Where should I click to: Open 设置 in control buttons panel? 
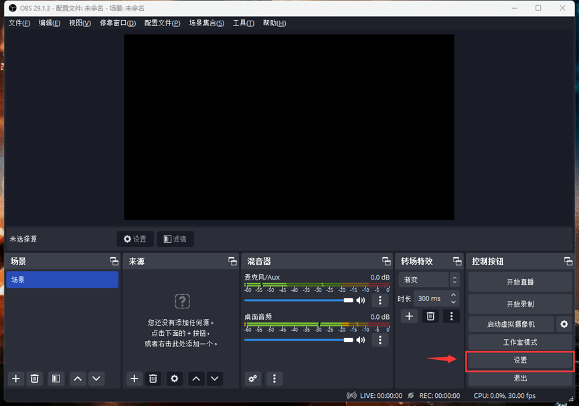(520, 361)
